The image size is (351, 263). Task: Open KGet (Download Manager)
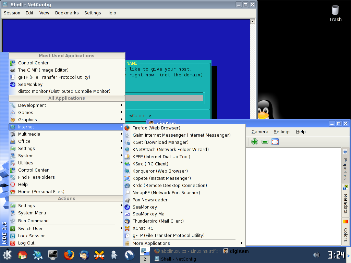coord(184,142)
